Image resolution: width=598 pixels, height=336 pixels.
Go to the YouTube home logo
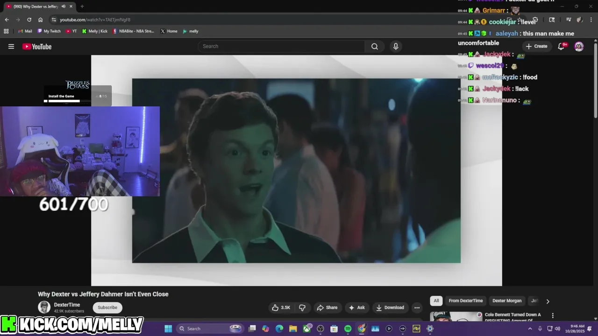pos(37,46)
